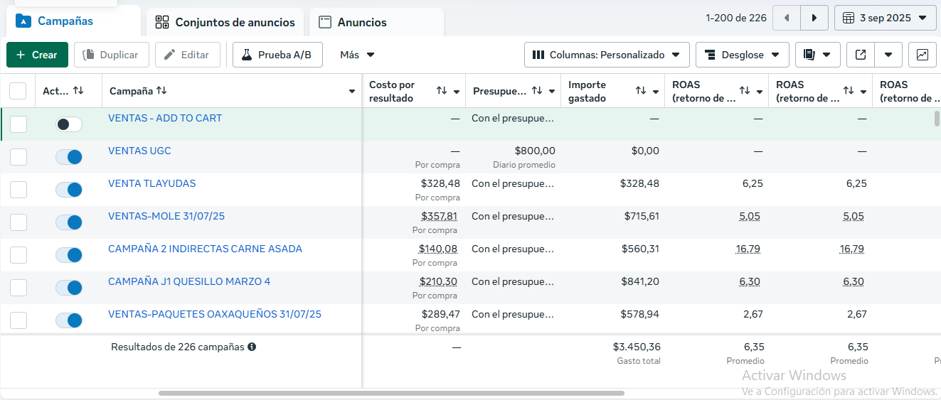The image size is (941, 400).
Task: Click the Duplicar button
Action: tap(111, 55)
